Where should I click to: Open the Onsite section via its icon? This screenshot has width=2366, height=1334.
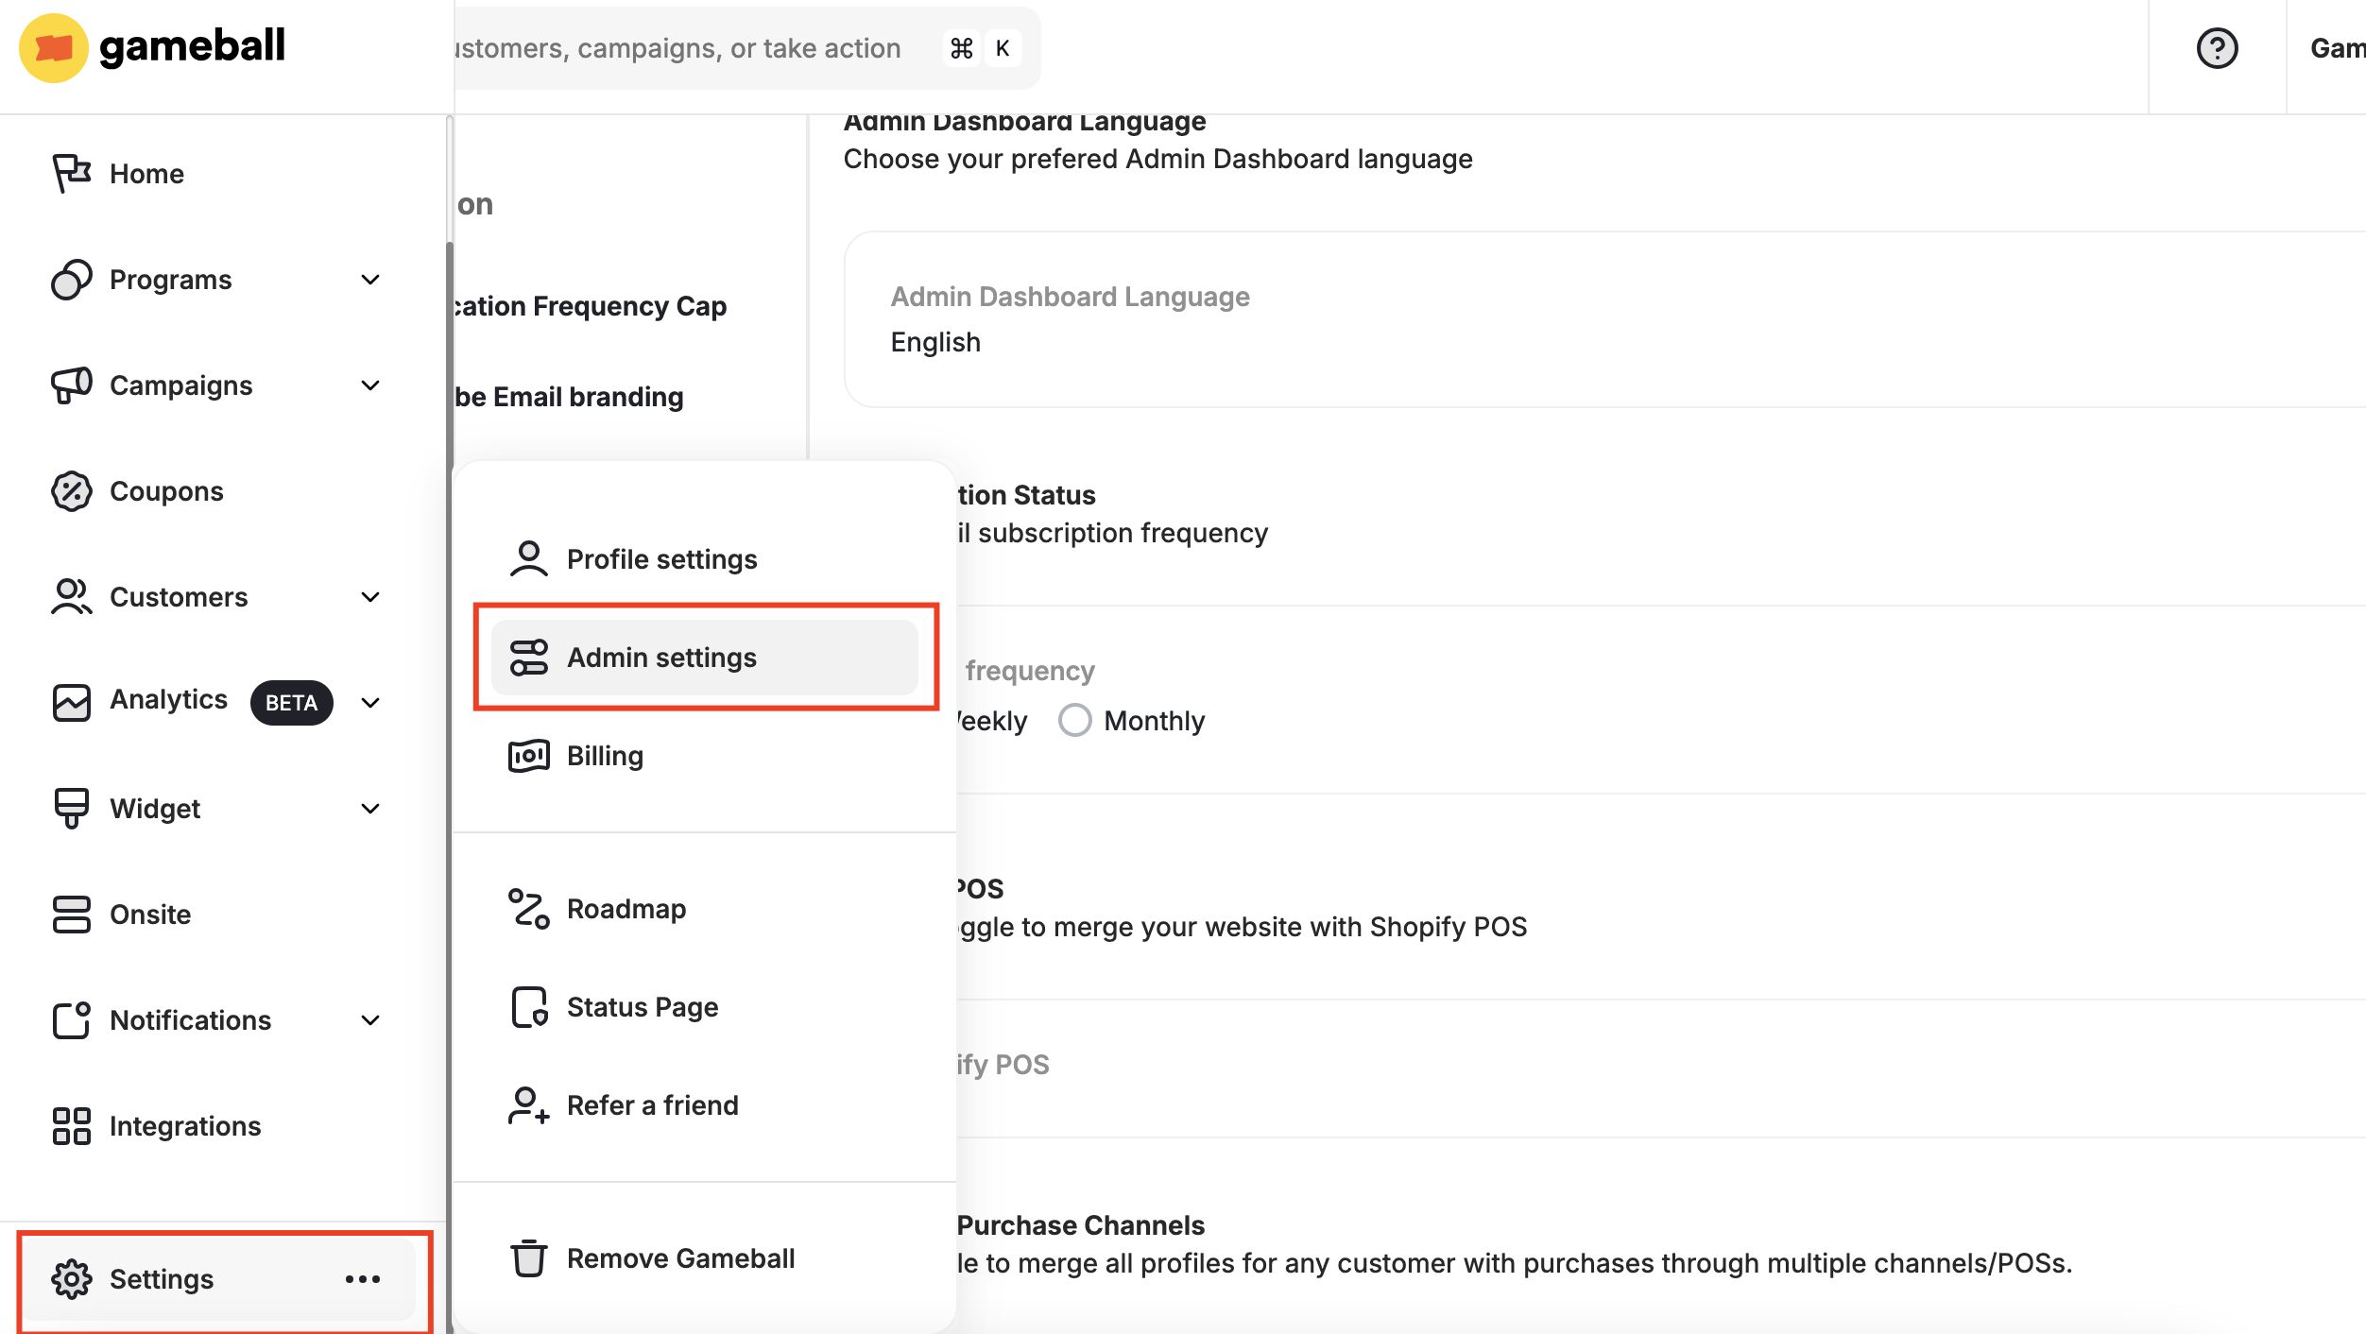(70, 914)
